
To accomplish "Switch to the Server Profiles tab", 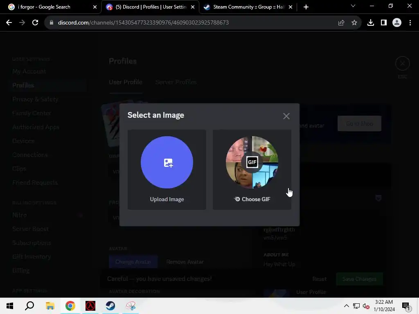I will 176,82.
